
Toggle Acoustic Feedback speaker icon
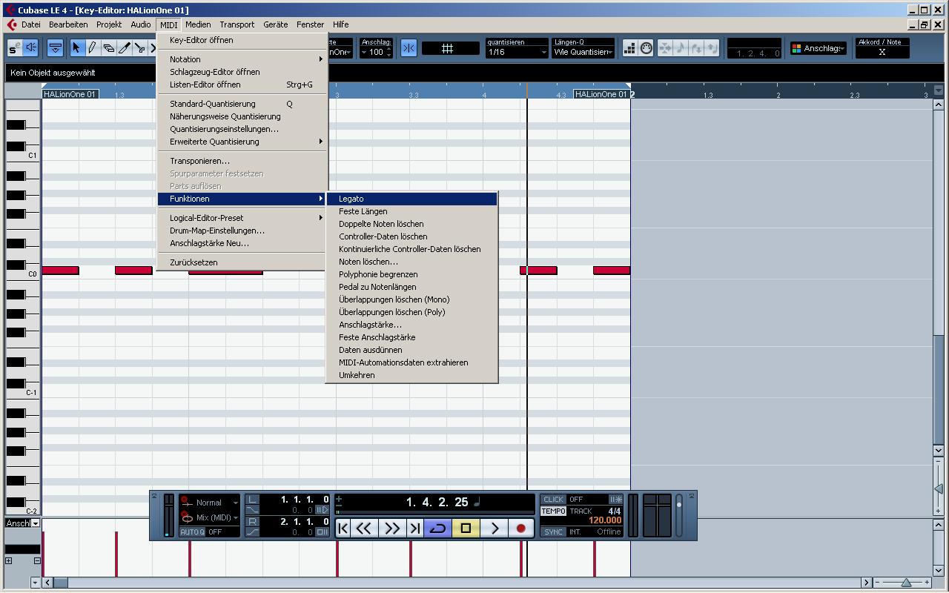pos(30,48)
